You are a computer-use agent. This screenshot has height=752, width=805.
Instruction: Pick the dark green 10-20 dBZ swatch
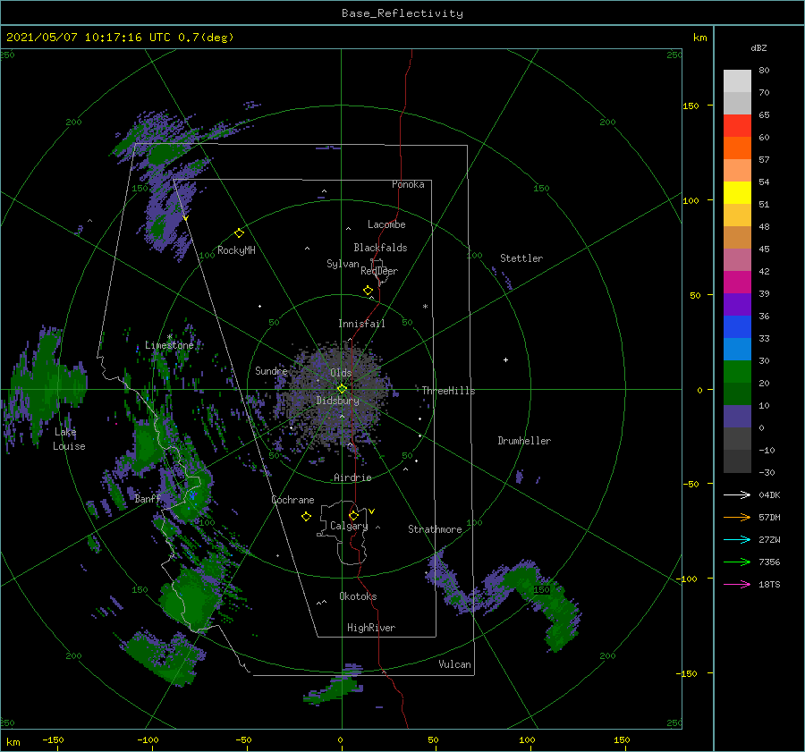(x=737, y=394)
